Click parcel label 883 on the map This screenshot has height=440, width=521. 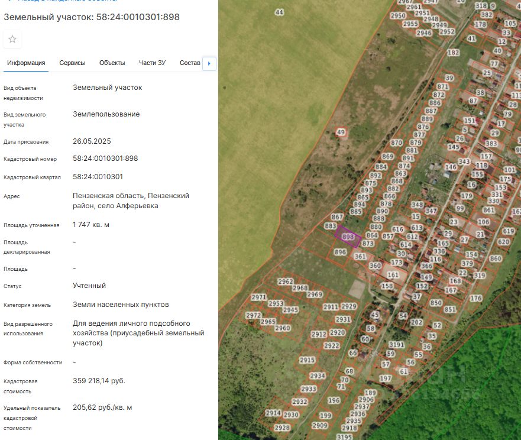point(330,226)
